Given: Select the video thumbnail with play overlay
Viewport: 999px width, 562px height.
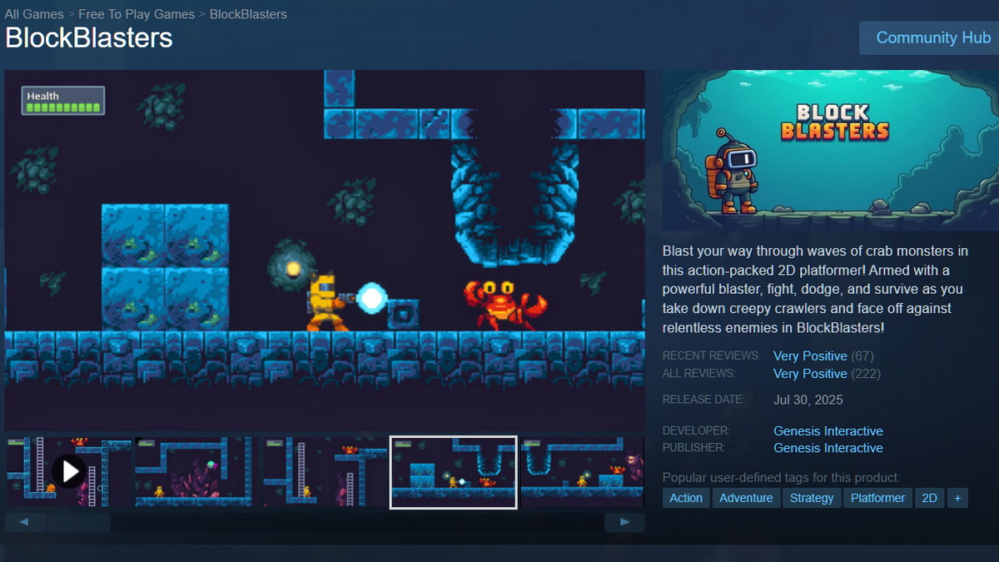Looking at the screenshot, I should pos(70,470).
